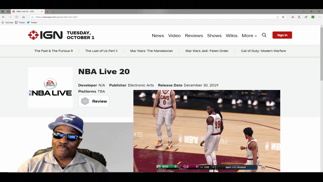Open Shows in navigation
The width and height of the screenshot is (323, 182).
[x=214, y=36]
